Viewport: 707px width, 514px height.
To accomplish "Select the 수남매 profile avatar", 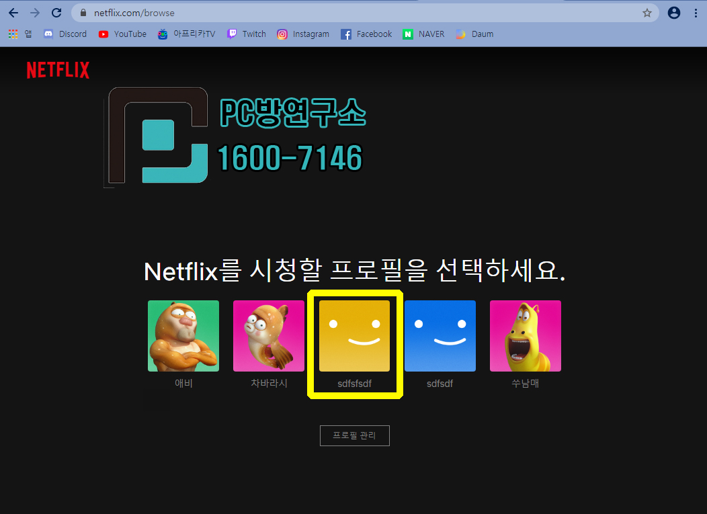I will tap(526, 336).
